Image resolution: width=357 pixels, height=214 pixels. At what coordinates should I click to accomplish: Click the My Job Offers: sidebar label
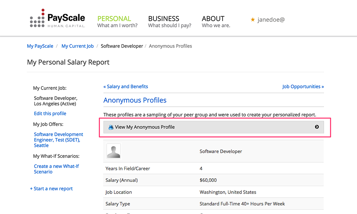[x=48, y=124]
